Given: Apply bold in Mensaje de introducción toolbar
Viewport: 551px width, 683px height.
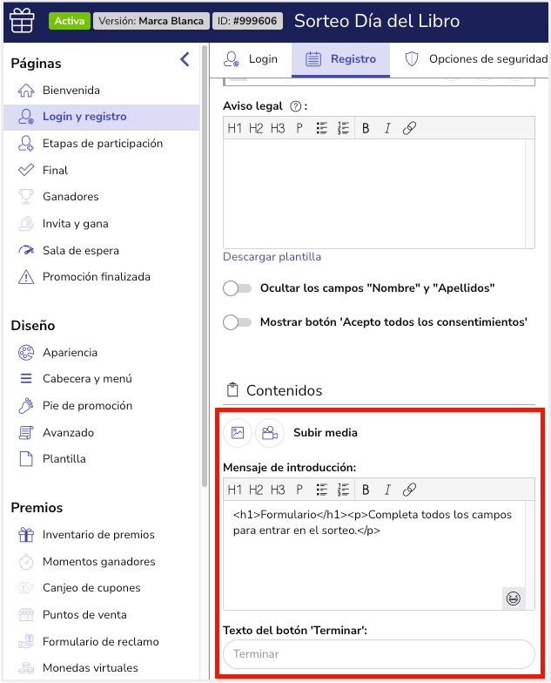Looking at the screenshot, I should pyautogui.click(x=366, y=490).
